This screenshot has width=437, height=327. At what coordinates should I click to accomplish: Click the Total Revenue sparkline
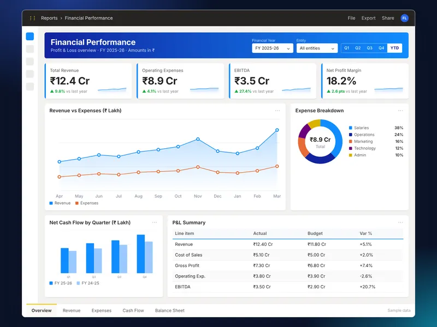[112, 90]
